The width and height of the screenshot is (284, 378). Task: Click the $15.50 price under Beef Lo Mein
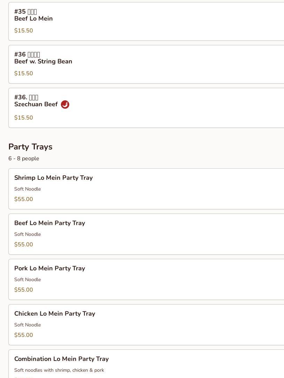pyautogui.click(x=24, y=31)
